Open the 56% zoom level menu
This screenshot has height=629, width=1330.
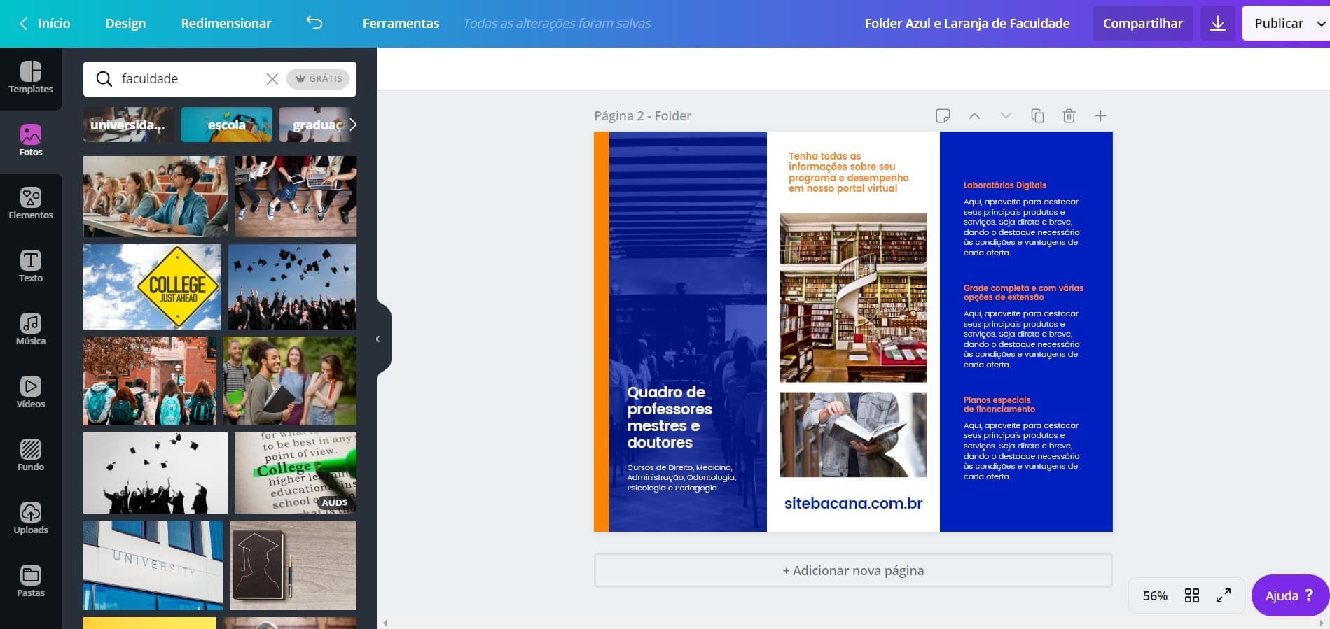point(1155,595)
